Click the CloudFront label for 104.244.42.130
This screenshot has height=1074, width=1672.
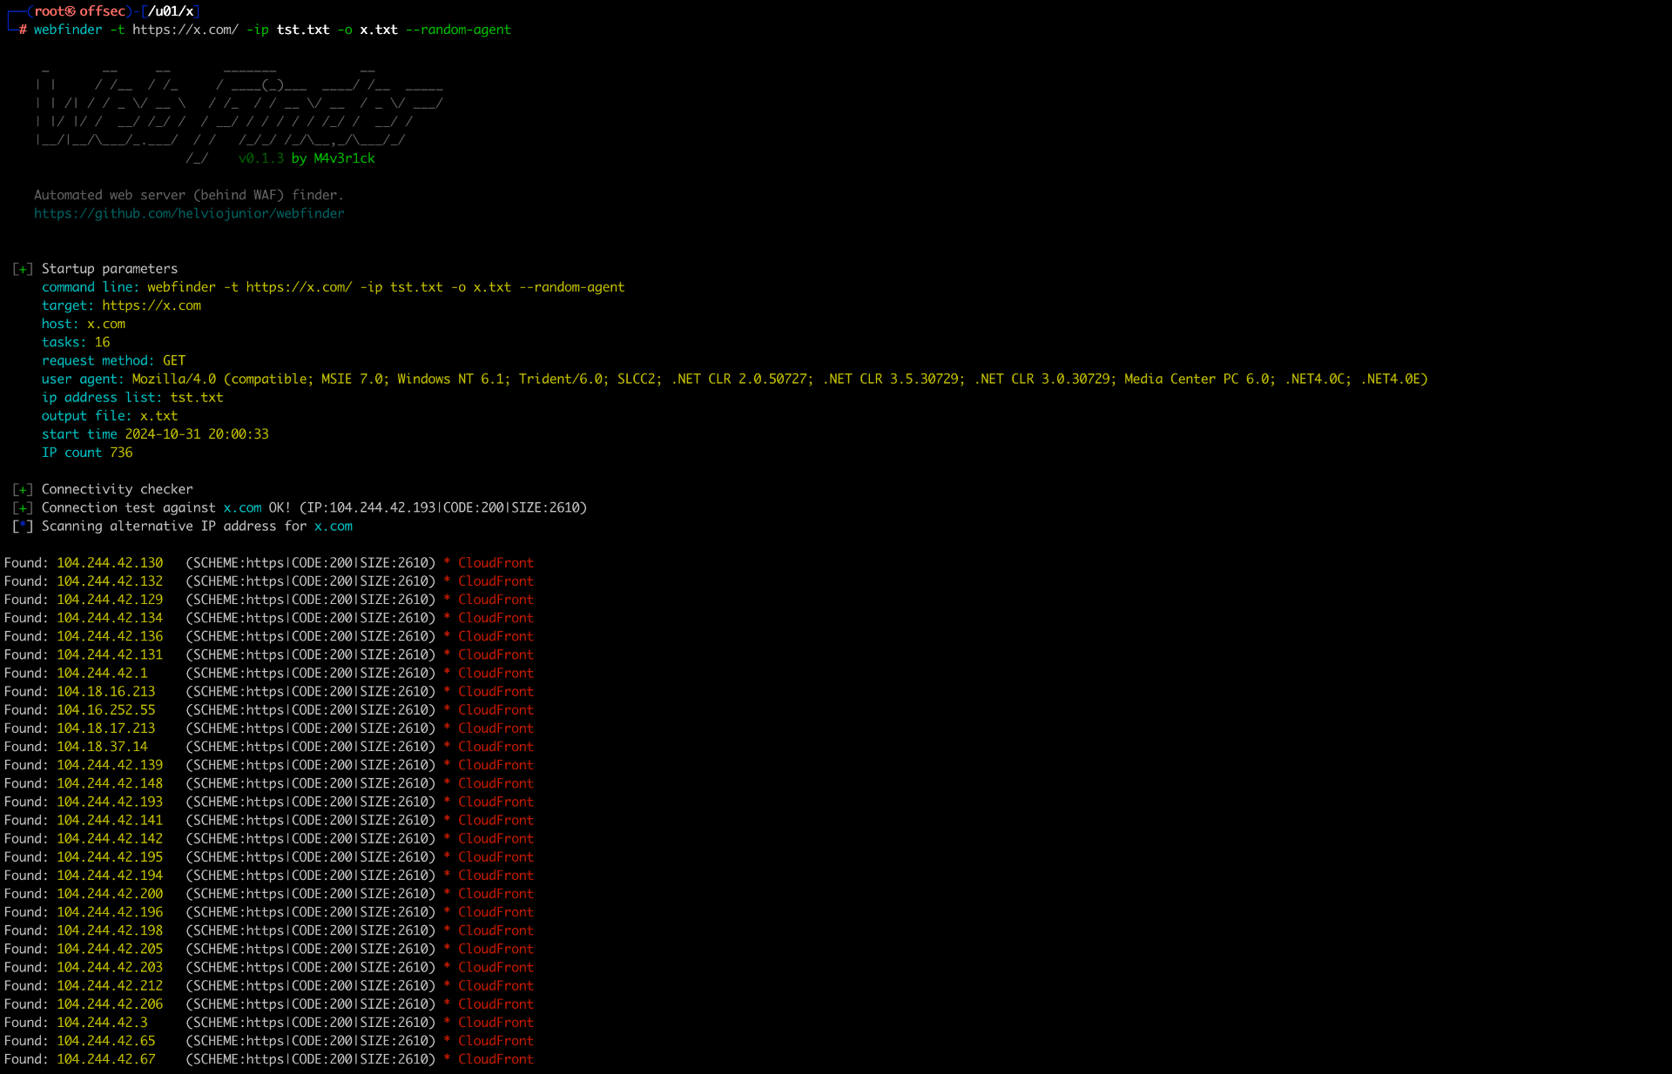[x=496, y=563]
